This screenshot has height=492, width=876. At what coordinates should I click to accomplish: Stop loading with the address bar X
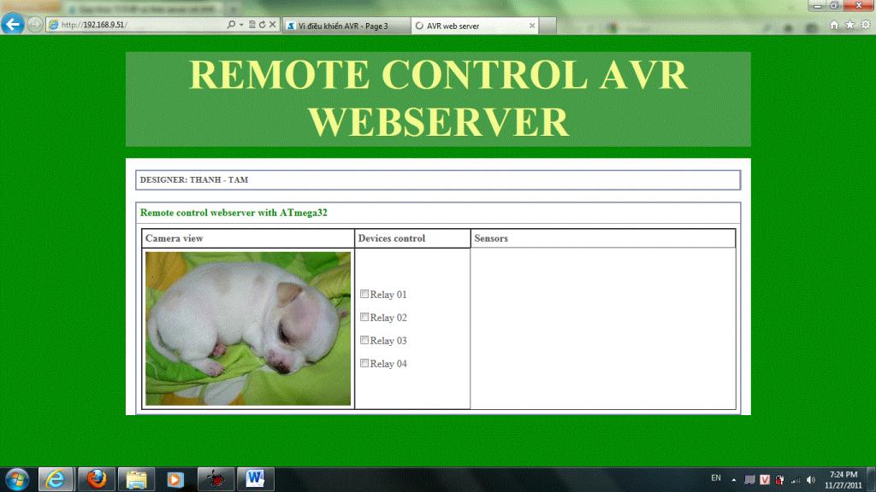273,25
